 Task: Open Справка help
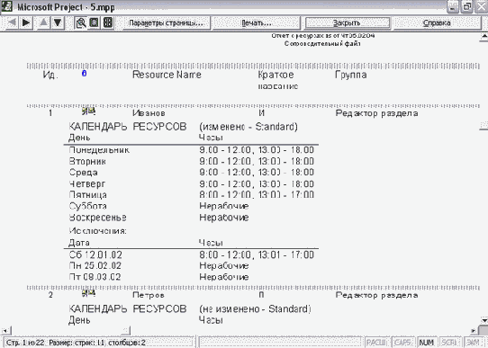click(437, 23)
